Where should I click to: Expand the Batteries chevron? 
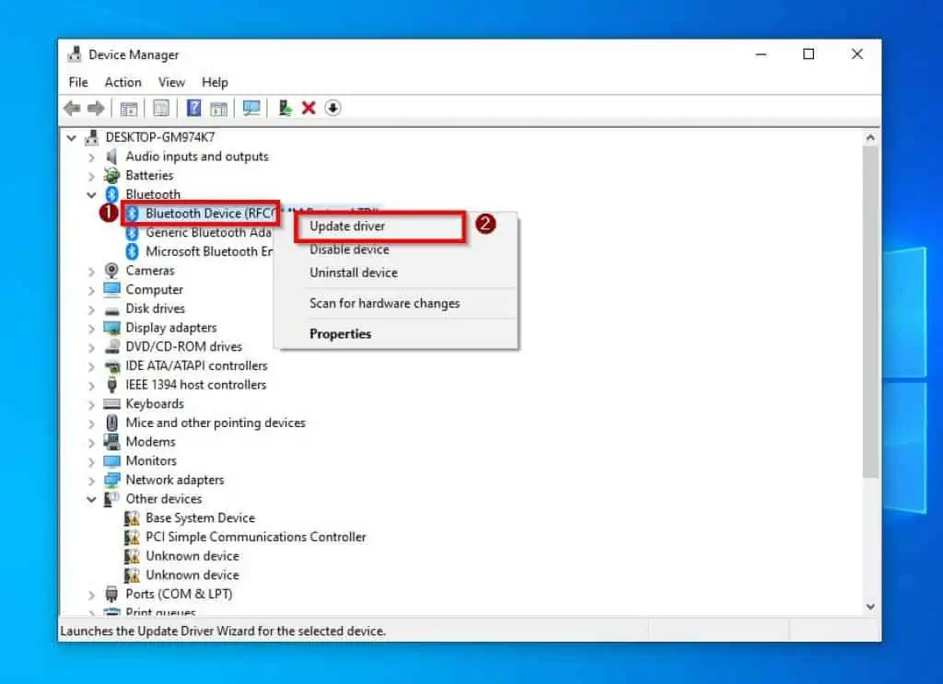(x=91, y=176)
